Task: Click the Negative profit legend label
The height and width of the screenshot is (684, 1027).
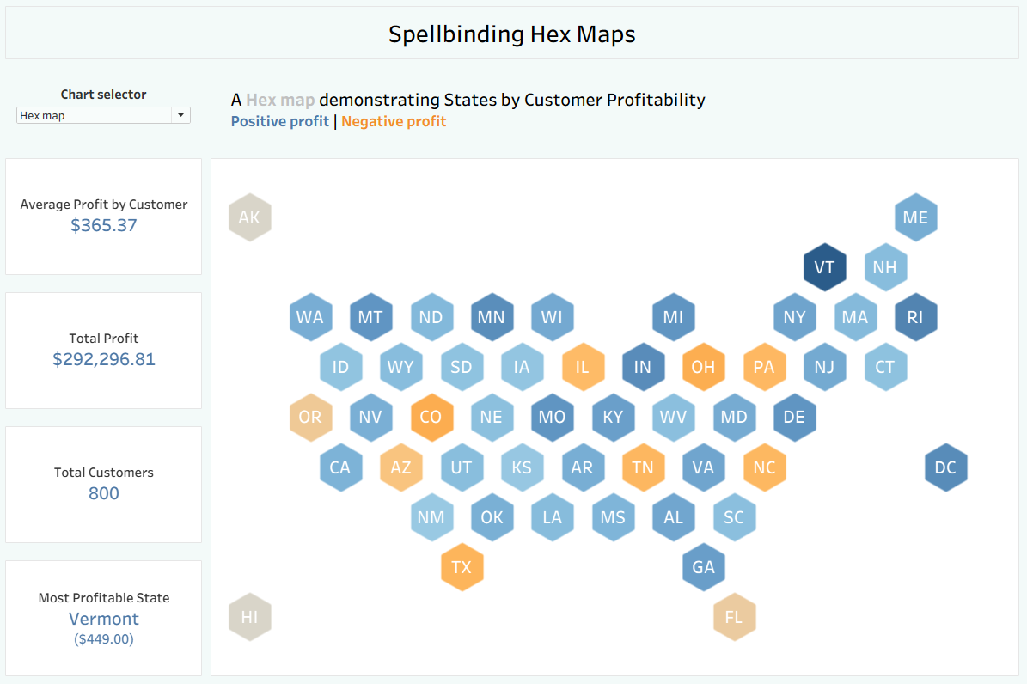Action: pyautogui.click(x=394, y=122)
